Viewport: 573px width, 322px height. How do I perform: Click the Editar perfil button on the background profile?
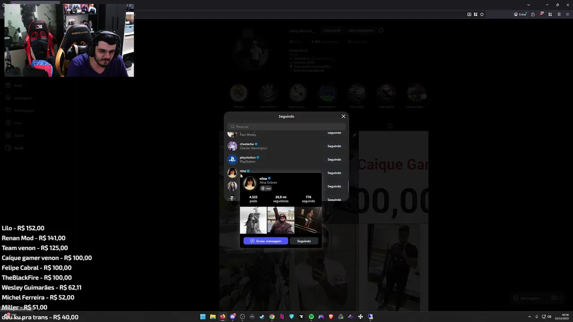point(332,30)
